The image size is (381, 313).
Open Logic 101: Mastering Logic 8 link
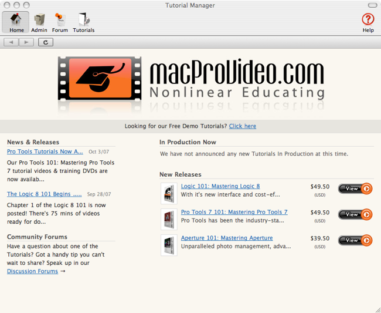click(220, 186)
